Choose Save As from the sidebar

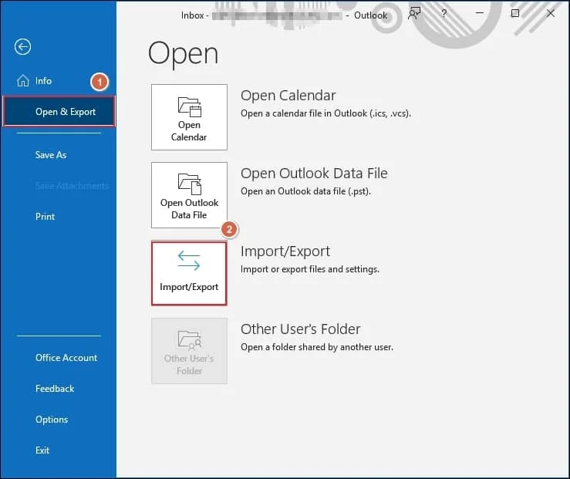pyautogui.click(x=51, y=155)
